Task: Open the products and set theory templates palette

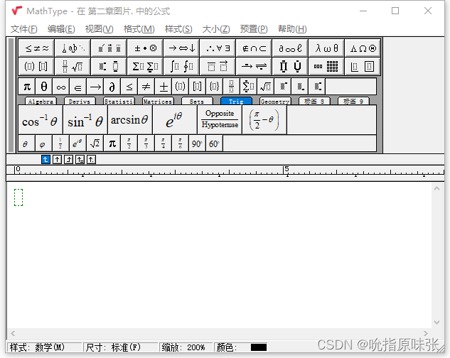Action: [290, 67]
